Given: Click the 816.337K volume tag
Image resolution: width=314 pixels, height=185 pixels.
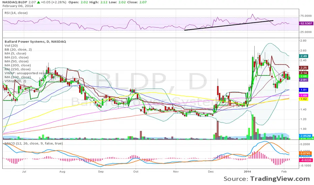Looking at the screenshot, I should coord(306,138).
